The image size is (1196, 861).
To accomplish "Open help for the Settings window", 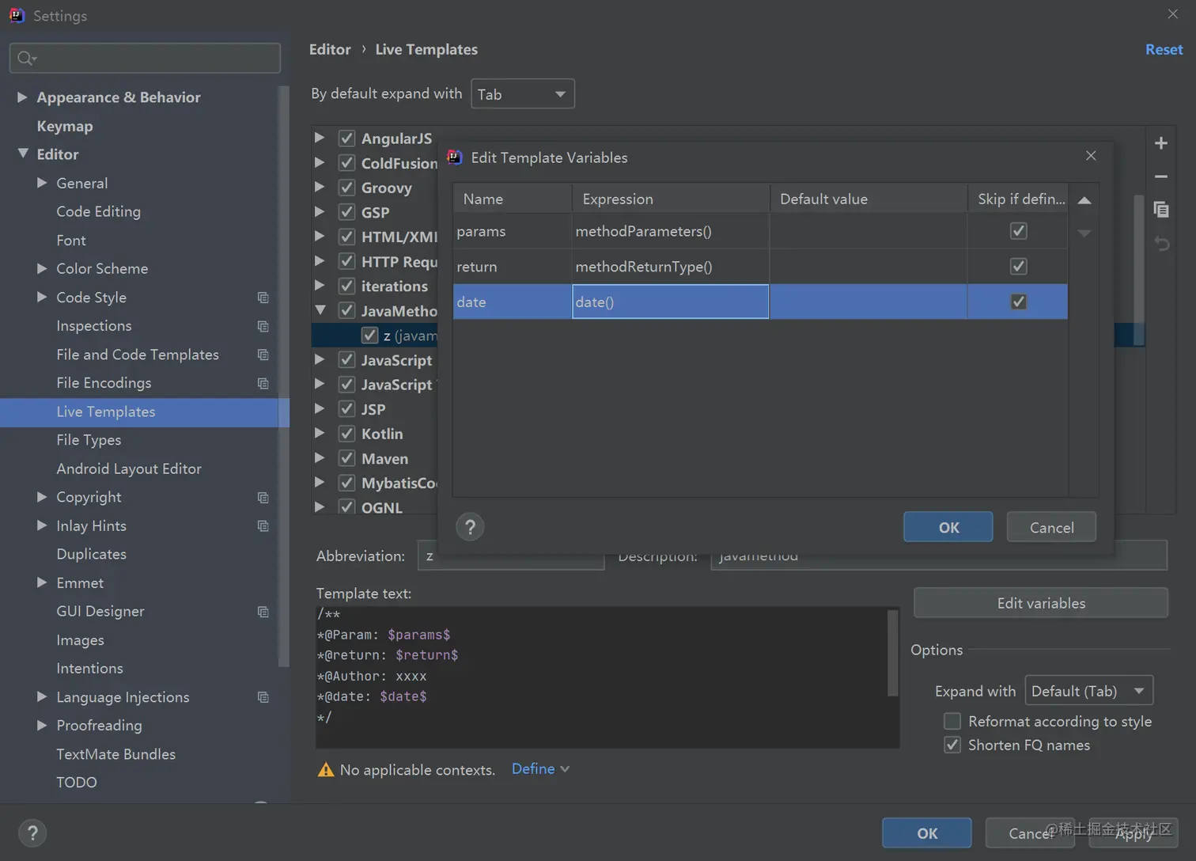I will [32, 833].
